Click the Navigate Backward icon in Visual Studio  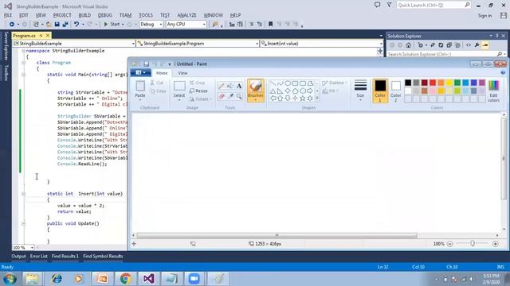(x=12, y=25)
